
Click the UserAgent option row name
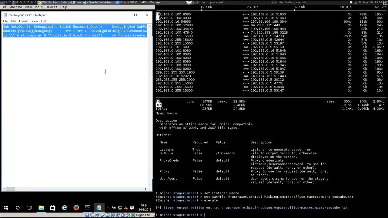tap(168, 179)
